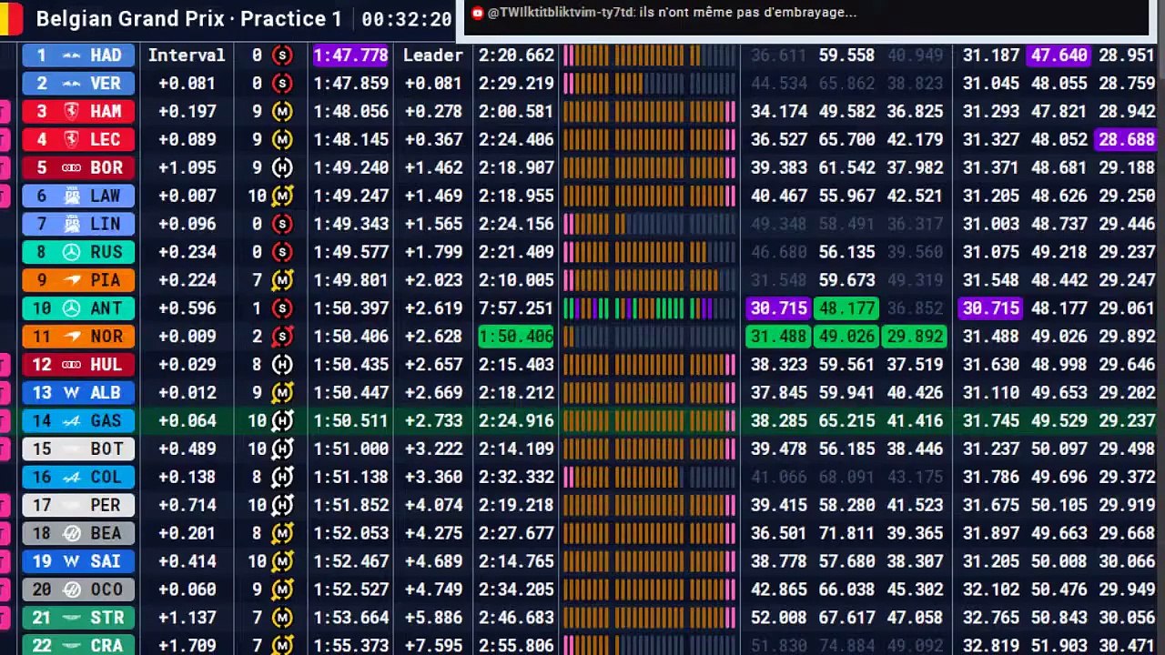Click the medium tyre icon in STR's row
1165x655 pixels.
(x=282, y=619)
